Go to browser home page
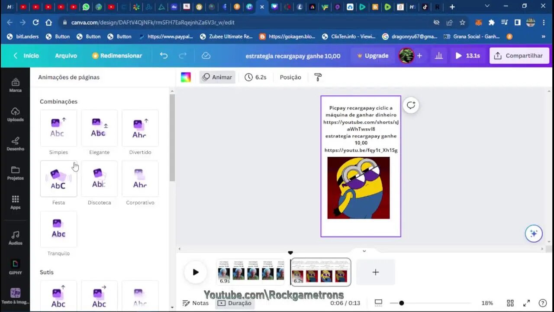Screen dimensions: 554x312 (49, 22)
